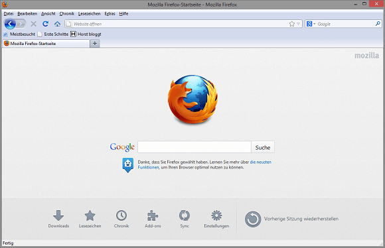Reload the page with the refresh icon
Image resolution: width=385 pixels, height=248 pixels.
(x=45, y=24)
